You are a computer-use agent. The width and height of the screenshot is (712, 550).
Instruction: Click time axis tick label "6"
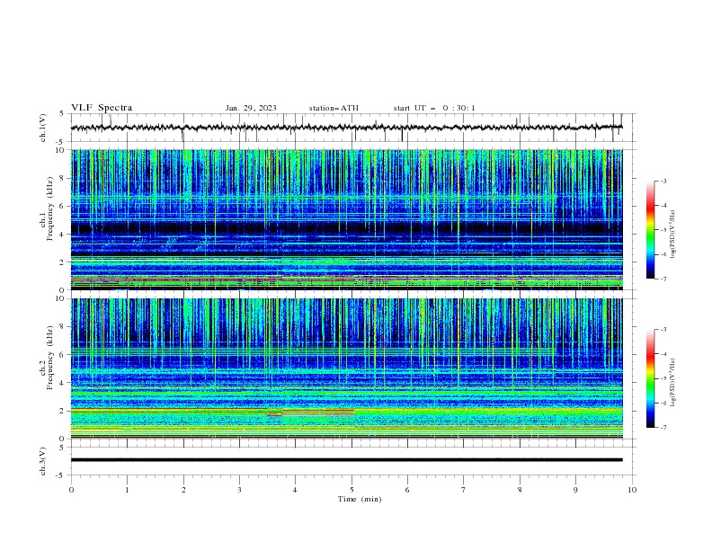[407, 490]
